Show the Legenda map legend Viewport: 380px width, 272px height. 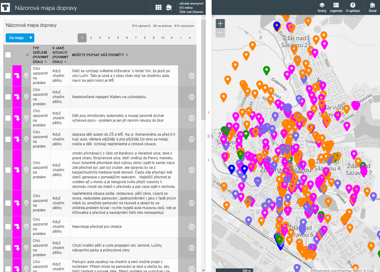[336, 7]
